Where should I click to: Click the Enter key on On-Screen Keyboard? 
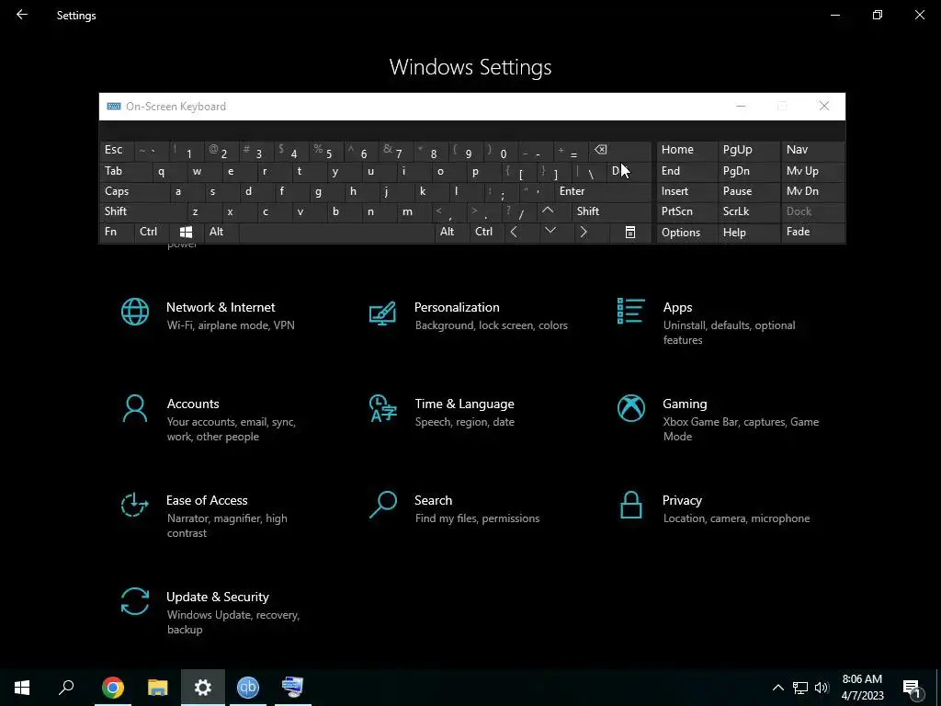(603, 191)
